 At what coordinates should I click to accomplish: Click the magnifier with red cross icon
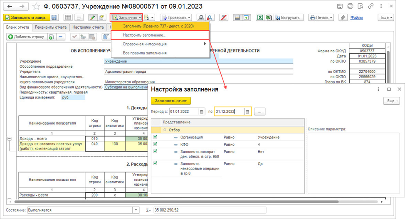click(210, 17)
